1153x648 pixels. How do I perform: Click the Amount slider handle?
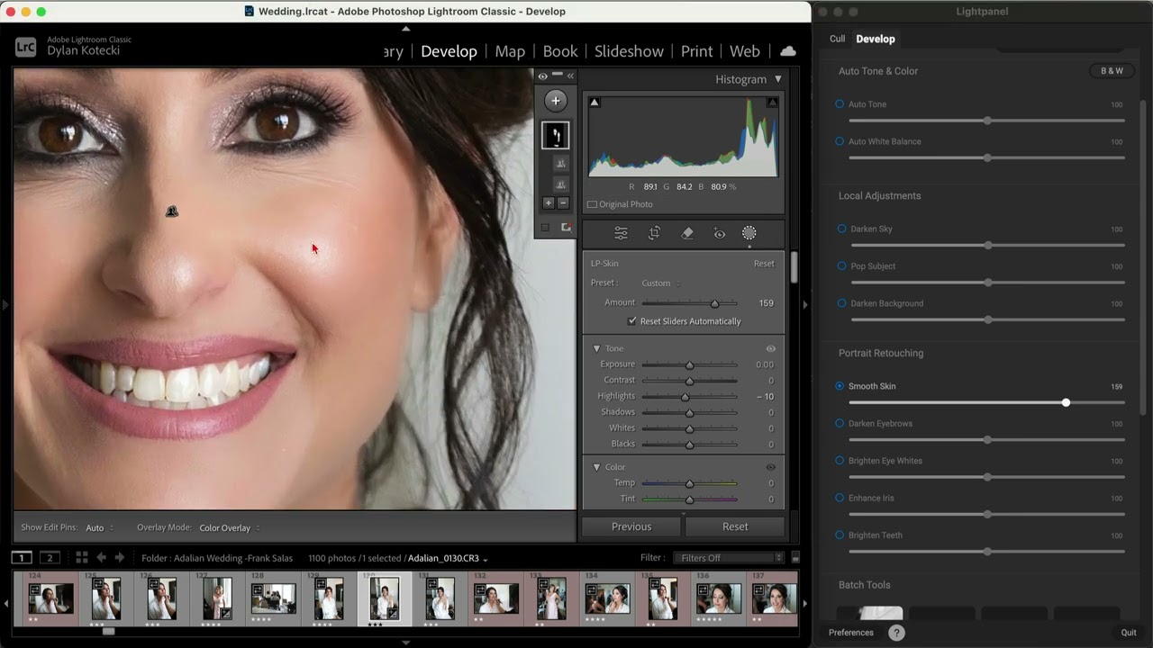[x=714, y=303]
